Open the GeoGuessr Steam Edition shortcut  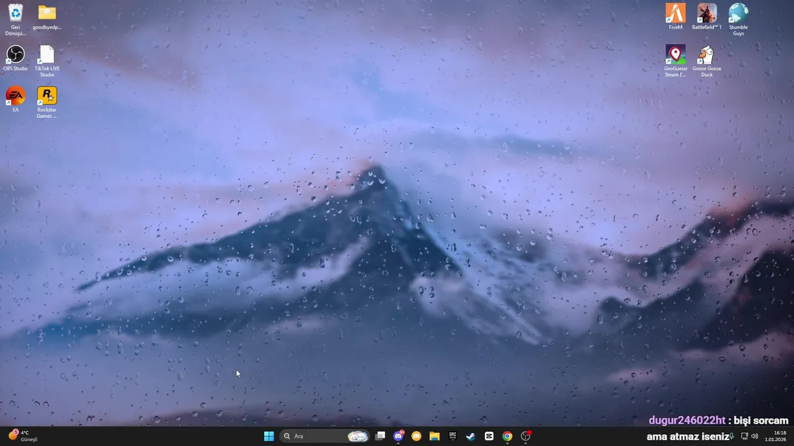coord(676,61)
